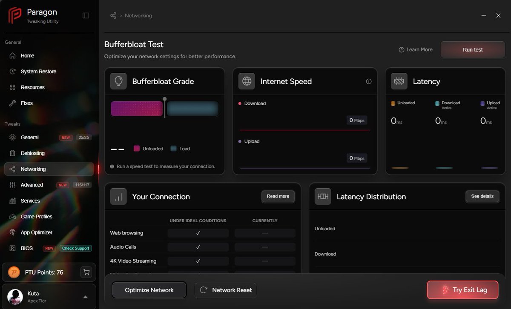Click the Internet Speed info icon
Screen dimensions: 511x309
(x=369, y=81)
